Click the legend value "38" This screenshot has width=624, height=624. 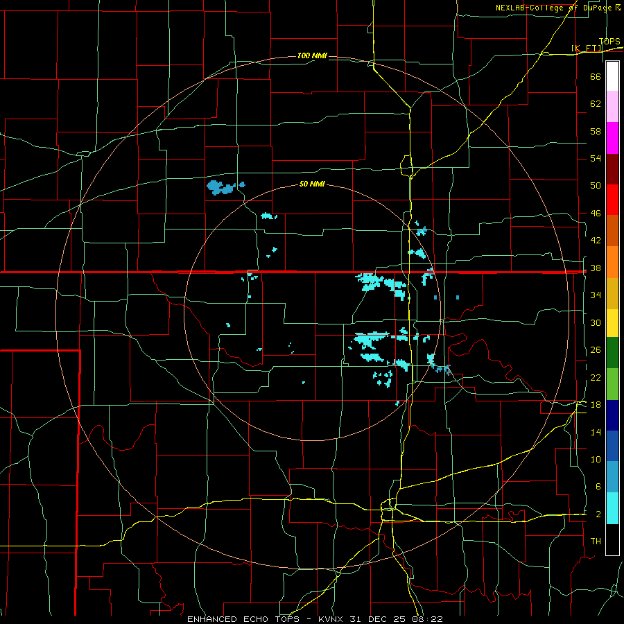(x=596, y=268)
